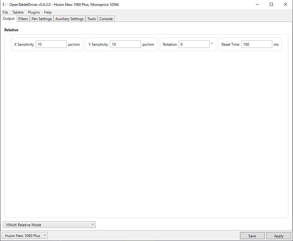The width and height of the screenshot is (293, 241).
Task: Select the Output tab
Action: 9,19
